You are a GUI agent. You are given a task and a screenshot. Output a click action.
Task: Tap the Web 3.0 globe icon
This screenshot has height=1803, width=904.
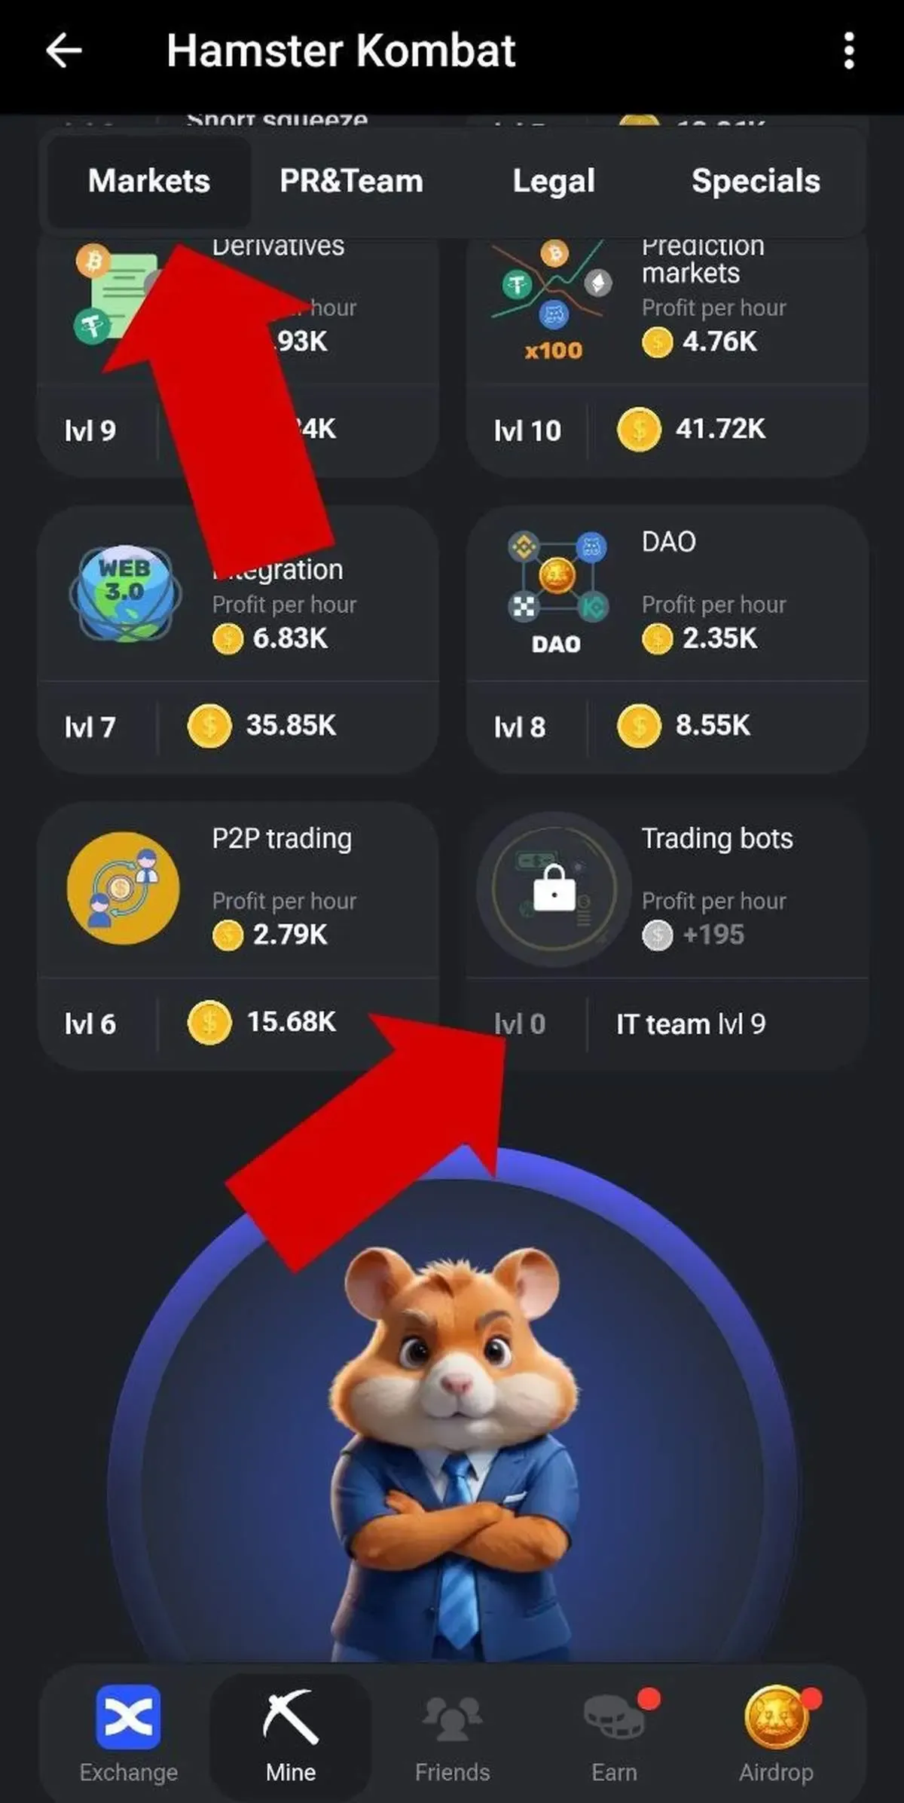[x=125, y=594]
